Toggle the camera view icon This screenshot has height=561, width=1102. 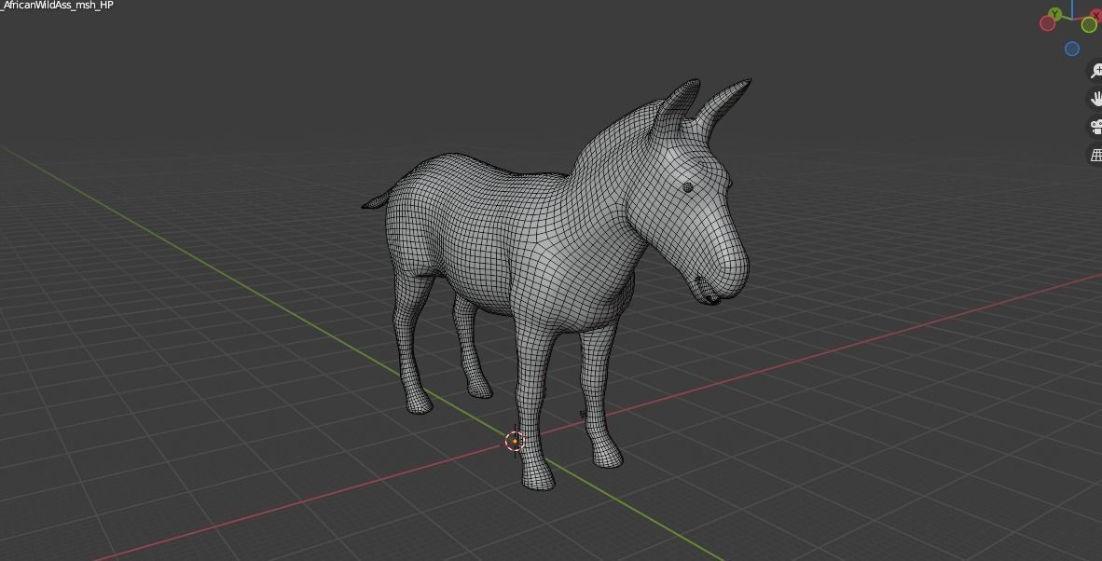tap(1096, 127)
